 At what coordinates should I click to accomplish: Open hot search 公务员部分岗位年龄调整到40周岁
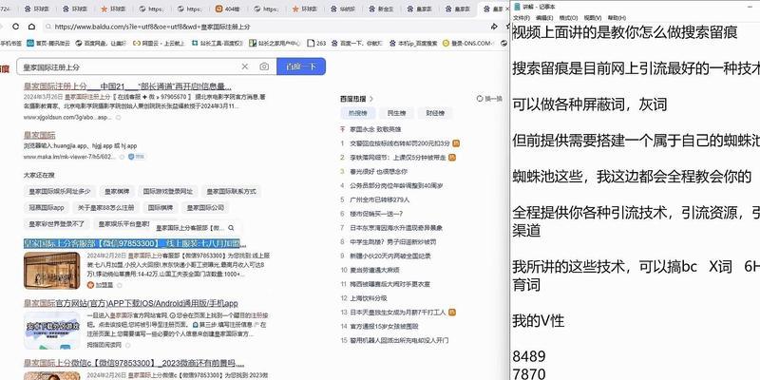tap(397, 185)
